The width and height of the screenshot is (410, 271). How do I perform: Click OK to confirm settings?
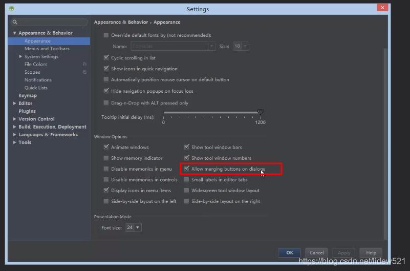coord(290,253)
